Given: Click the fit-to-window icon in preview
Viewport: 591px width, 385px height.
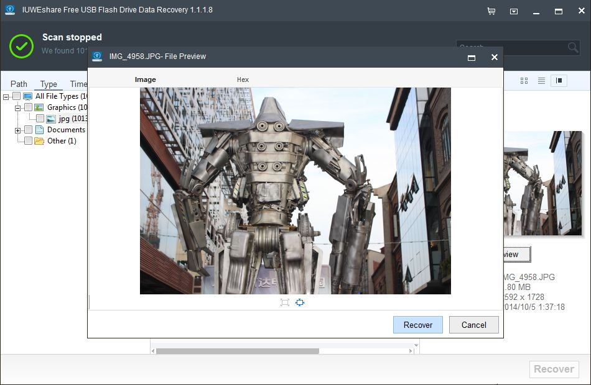Looking at the screenshot, I should pyautogui.click(x=284, y=302).
